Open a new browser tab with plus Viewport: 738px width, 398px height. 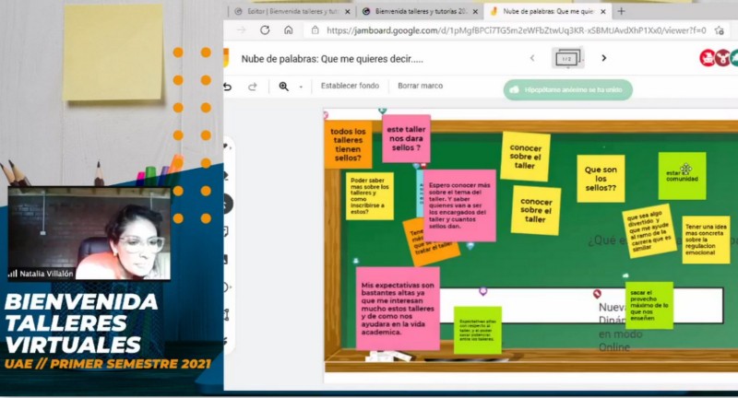tap(621, 11)
